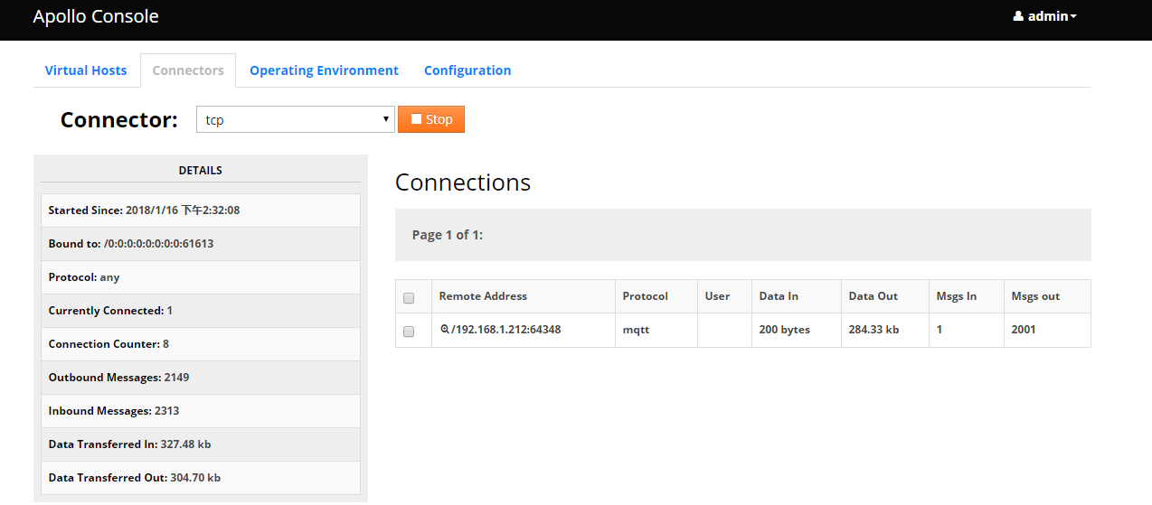The height and width of the screenshot is (505, 1152).
Task: Select the Connectors tab
Action: coord(188,70)
